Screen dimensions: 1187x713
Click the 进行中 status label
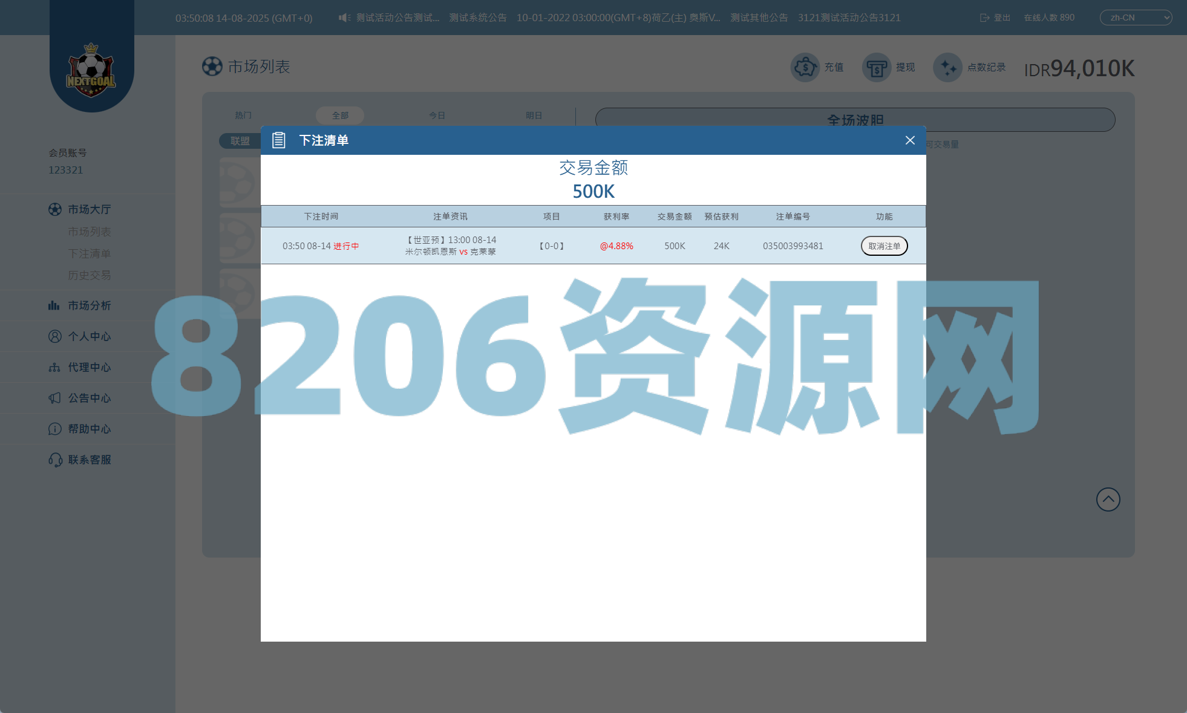point(346,246)
